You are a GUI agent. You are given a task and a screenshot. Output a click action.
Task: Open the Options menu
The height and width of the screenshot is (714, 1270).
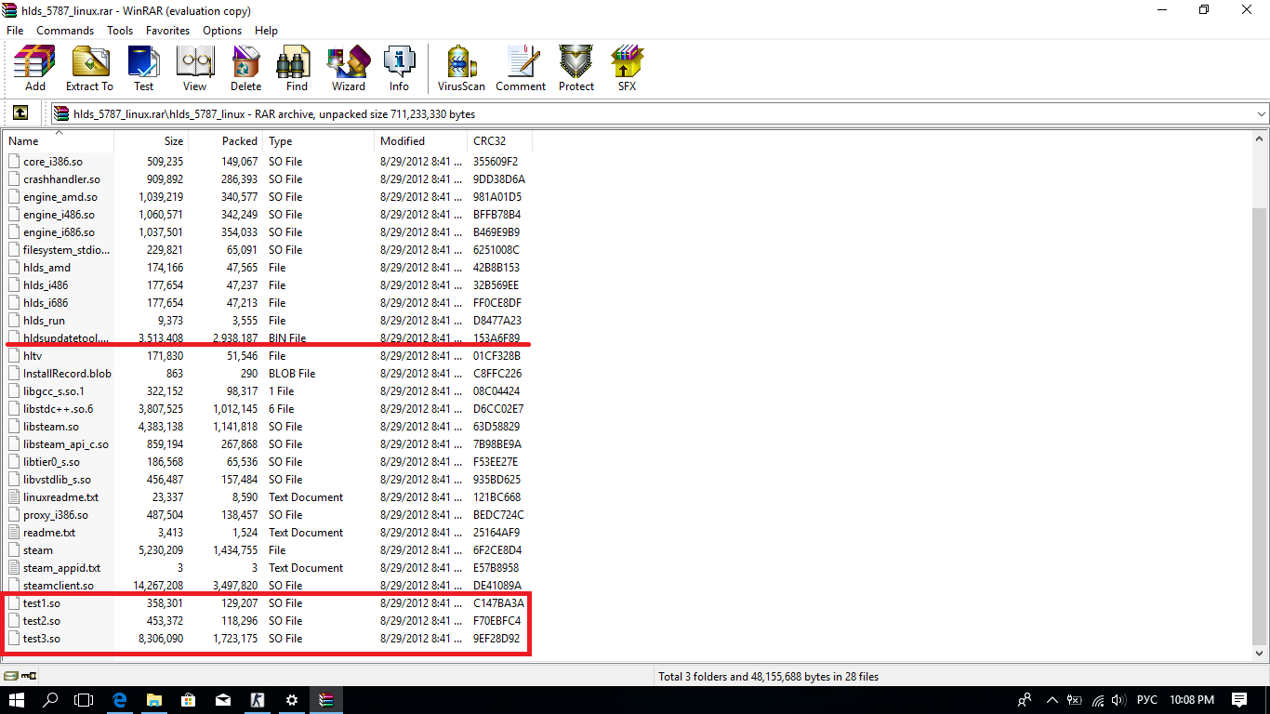[222, 31]
